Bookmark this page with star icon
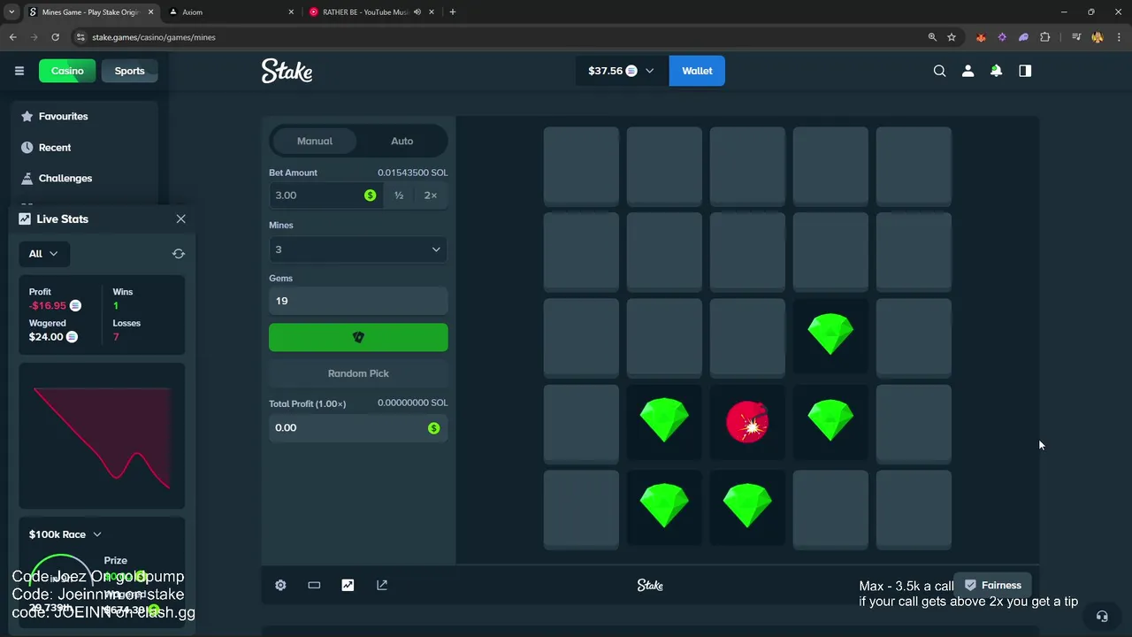The width and height of the screenshot is (1132, 637). tap(952, 37)
